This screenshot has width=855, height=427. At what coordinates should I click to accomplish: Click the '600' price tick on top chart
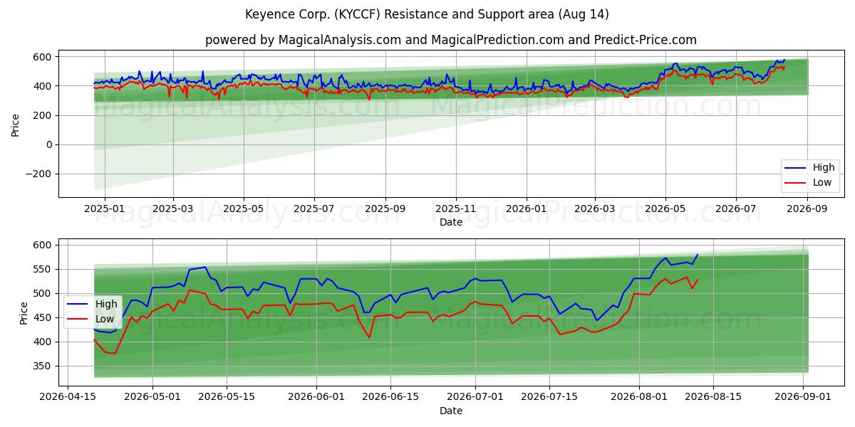pos(44,57)
